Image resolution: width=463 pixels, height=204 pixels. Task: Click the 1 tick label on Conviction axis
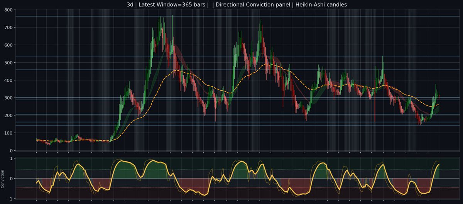click(11, 158)
